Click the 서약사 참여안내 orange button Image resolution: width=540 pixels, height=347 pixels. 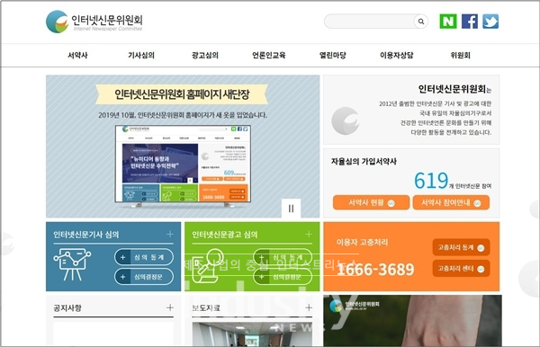(x=451, y=202)
